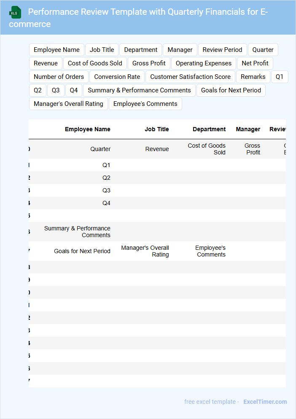Click the Department column header
This screenshot has height=419, width=296.
209,130
